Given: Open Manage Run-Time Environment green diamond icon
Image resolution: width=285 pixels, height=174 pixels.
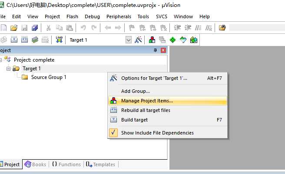Looking at the screenshot, I should 172,39.
